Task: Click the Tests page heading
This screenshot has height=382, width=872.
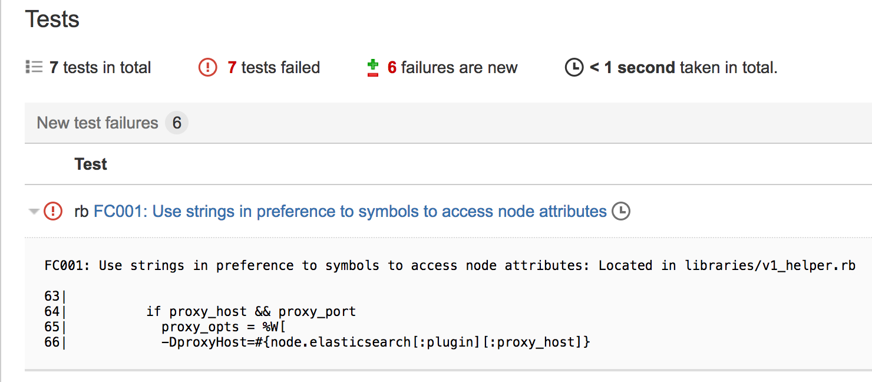Action: [x=52, y=19]
